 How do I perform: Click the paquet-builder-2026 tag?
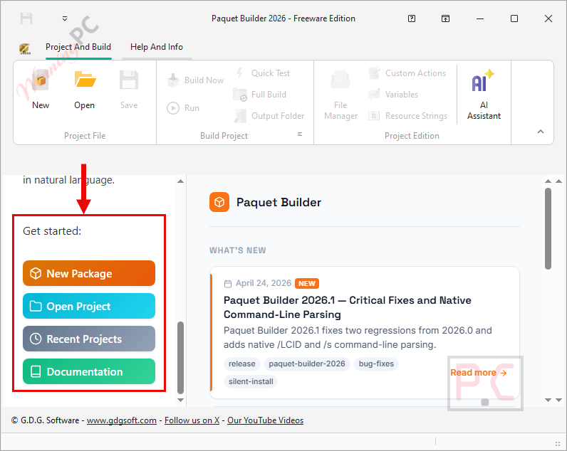click(x=307, y=364)
